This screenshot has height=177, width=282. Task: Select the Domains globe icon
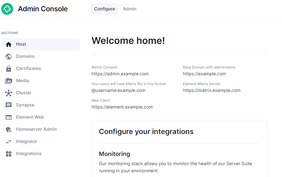[x=8, y=56]
